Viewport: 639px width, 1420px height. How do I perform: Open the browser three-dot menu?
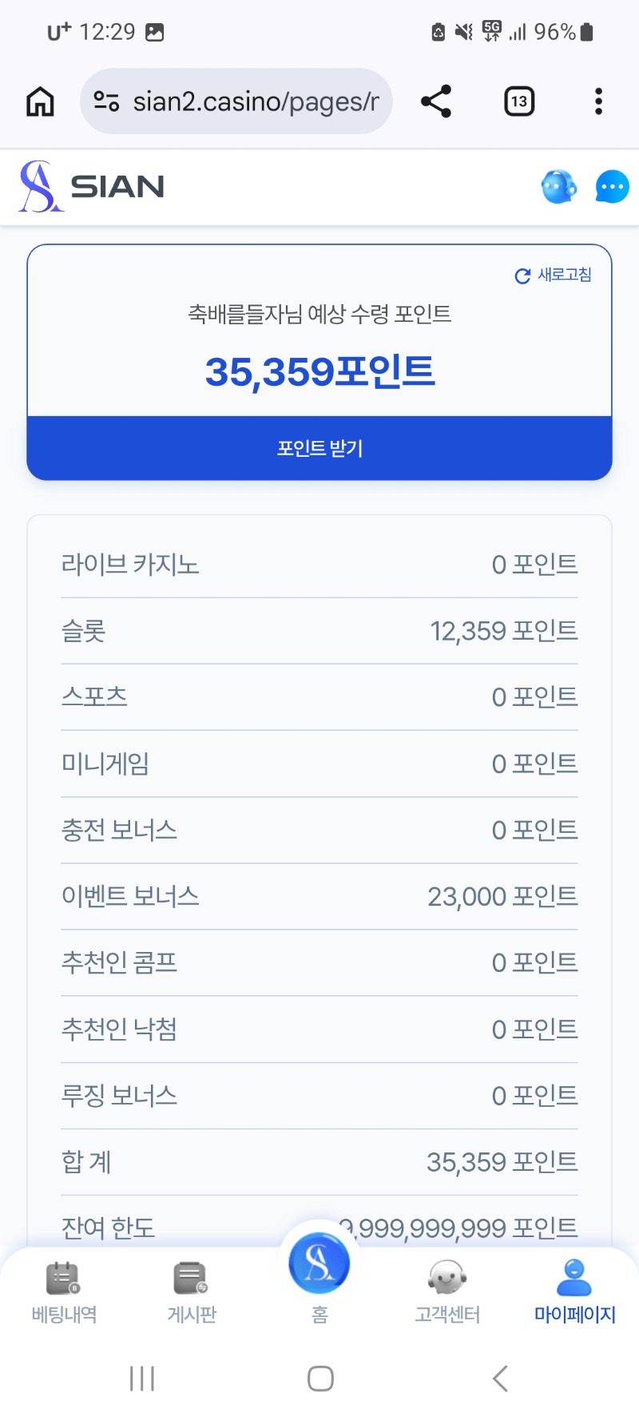tap(598, 101)
